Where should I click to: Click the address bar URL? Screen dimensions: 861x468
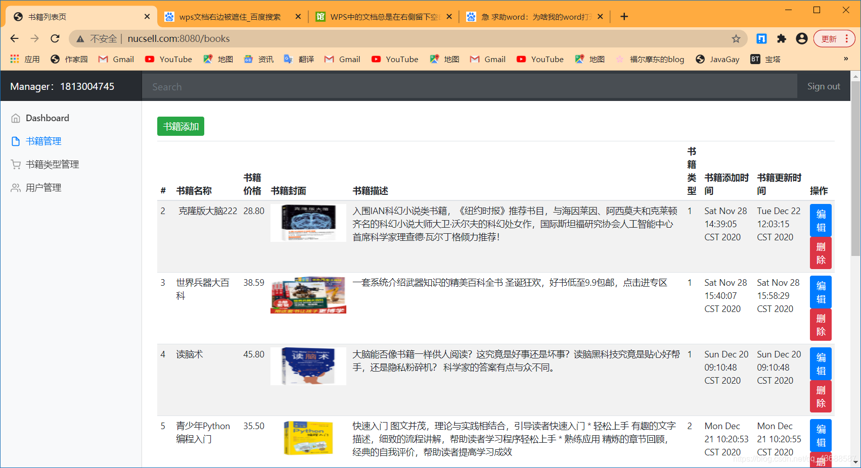[178, 39]
